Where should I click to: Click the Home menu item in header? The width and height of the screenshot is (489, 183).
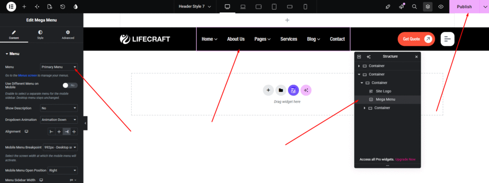click(x=209, y=39)
